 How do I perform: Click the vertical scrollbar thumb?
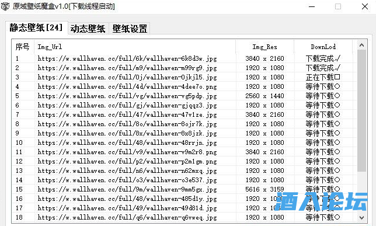(361, 110)
